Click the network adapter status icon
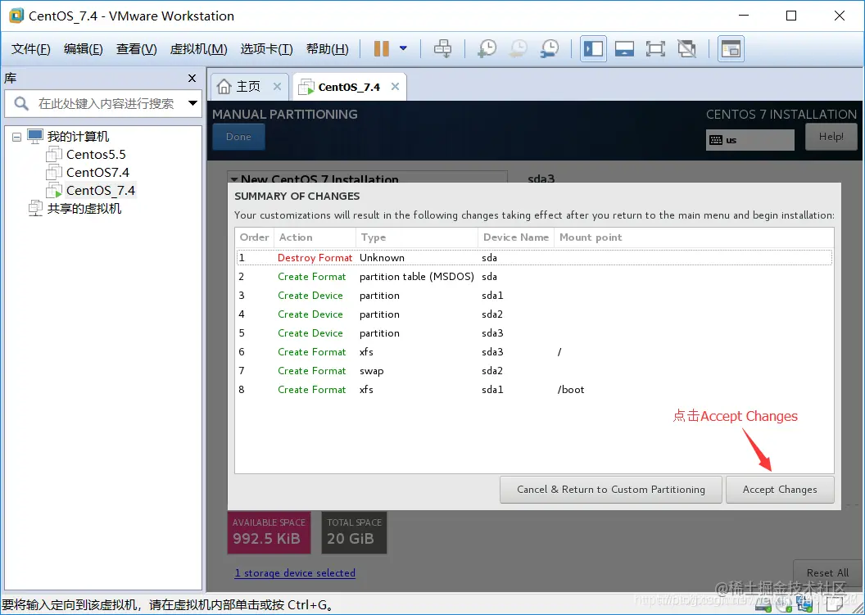This screenshot has width=865, height=615. pos(804,606)
